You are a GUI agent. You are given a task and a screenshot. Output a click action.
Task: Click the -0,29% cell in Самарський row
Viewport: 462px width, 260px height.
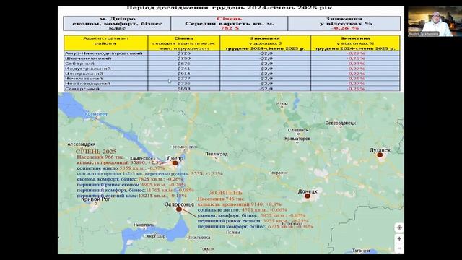[x=356, y=88]
